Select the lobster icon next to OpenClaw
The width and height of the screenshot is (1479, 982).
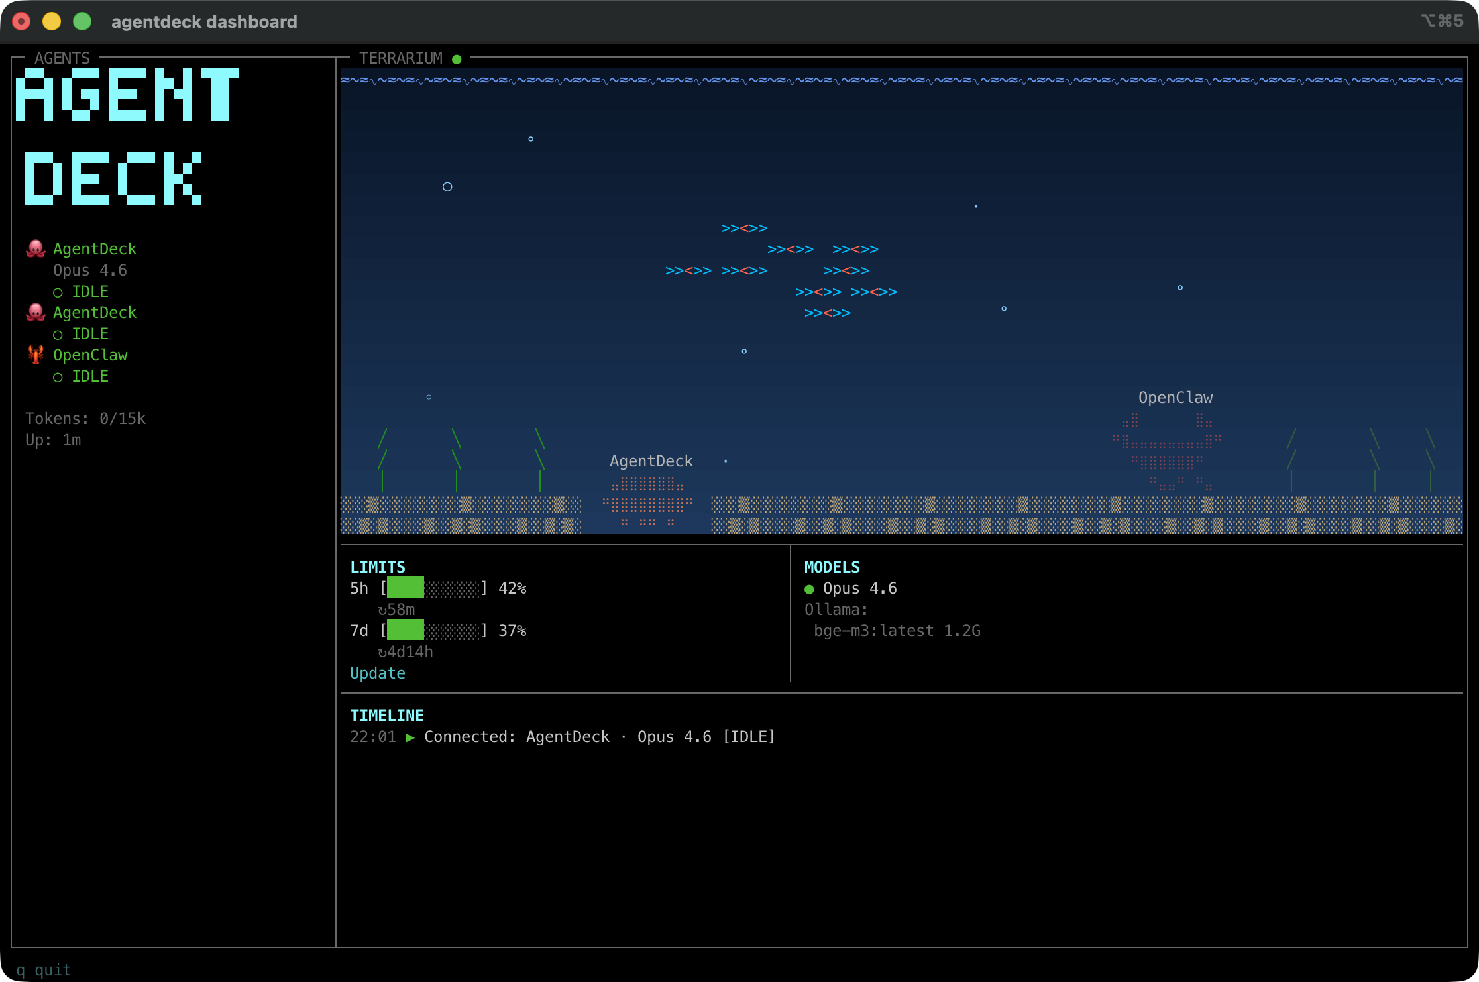pos(35,355)
